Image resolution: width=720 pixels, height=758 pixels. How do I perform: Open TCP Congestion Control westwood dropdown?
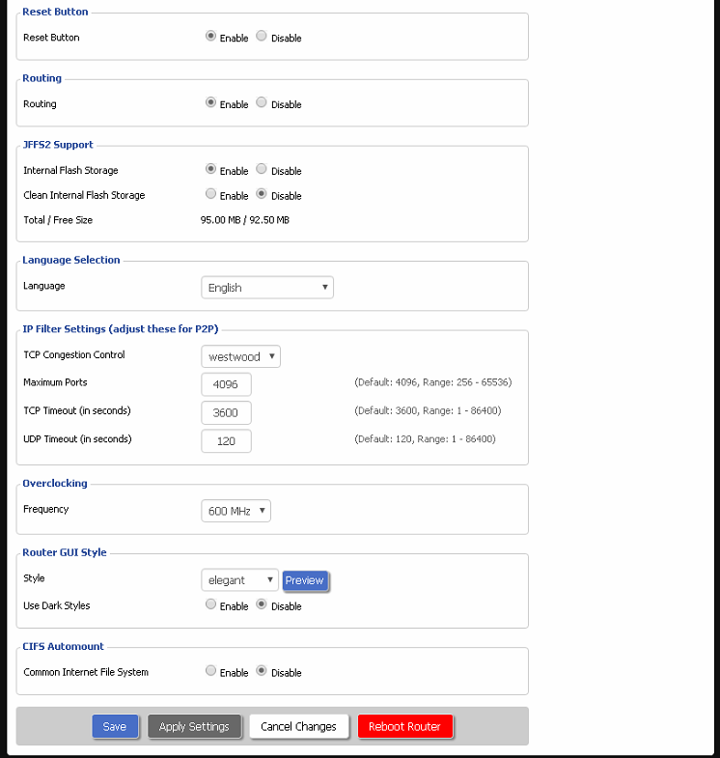240,356
